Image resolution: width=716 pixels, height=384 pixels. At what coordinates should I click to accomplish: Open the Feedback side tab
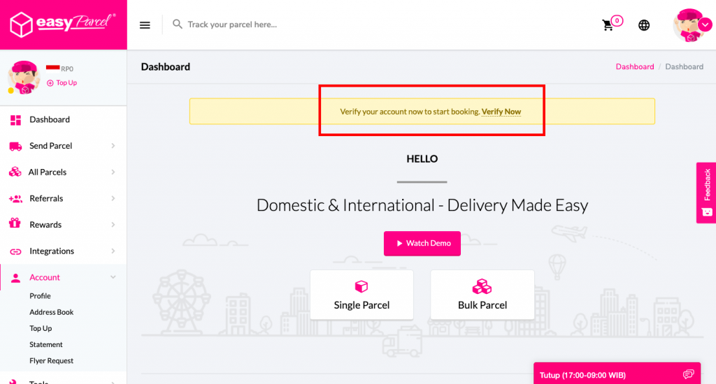pyautogui.click(x=706, y=192)
